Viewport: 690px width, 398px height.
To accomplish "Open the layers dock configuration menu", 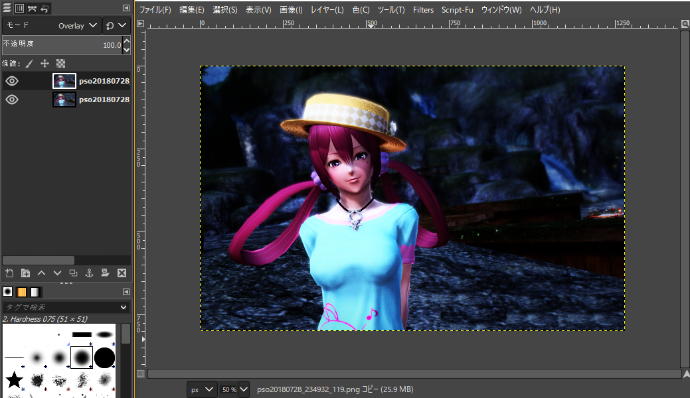I will tap(126, 8).
